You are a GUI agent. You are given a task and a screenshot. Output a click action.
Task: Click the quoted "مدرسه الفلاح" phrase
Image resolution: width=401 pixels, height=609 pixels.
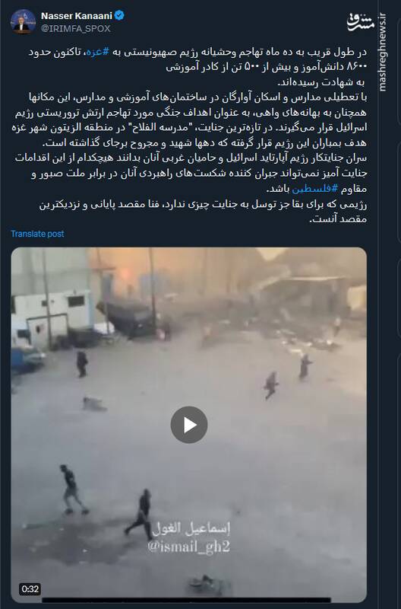click(232, 128)
